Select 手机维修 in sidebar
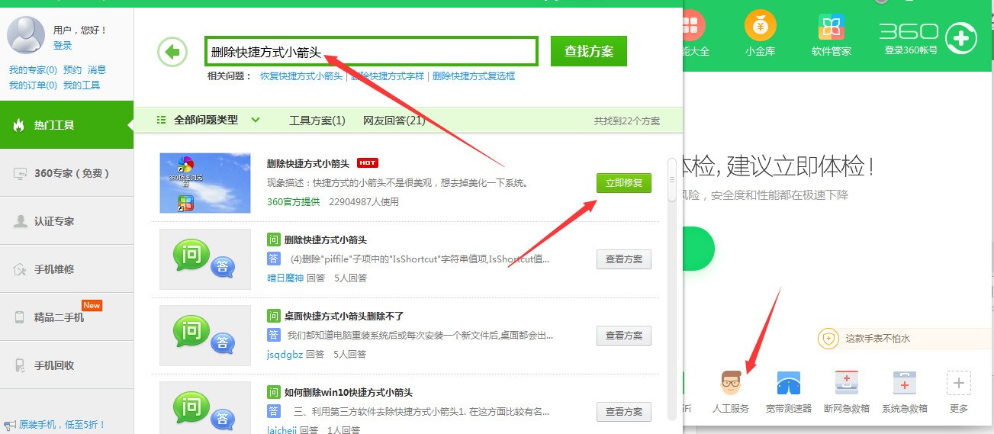Screen dimensions: 994x434 tap(66, 269)
